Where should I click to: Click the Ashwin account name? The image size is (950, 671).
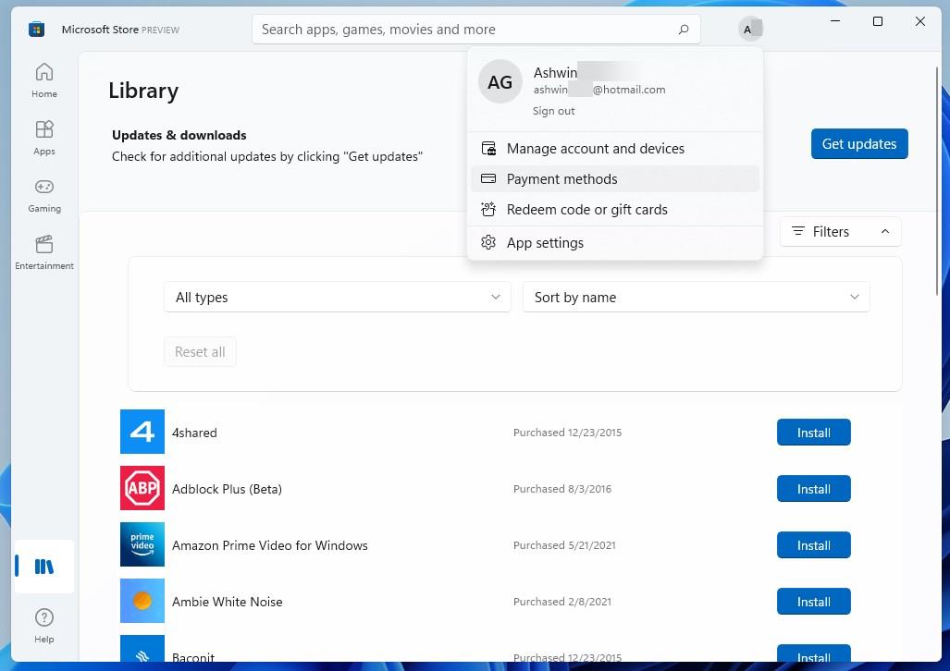(555, 73)
